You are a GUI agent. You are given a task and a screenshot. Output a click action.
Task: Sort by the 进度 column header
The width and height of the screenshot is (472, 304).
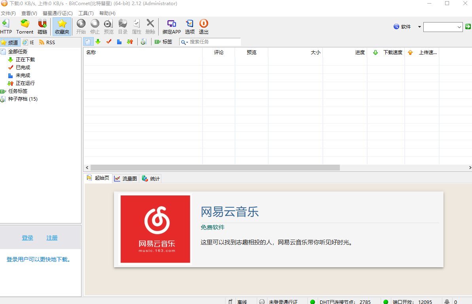click(345, 52)
